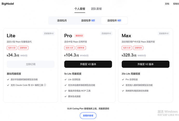This screenshot has width=179, height=121.
Task: Open the 文档 link in the header
Action: [167, 4]
